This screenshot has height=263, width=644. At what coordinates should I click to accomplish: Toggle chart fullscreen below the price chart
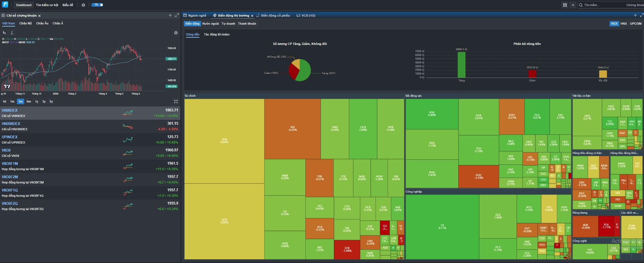point(176,101)
